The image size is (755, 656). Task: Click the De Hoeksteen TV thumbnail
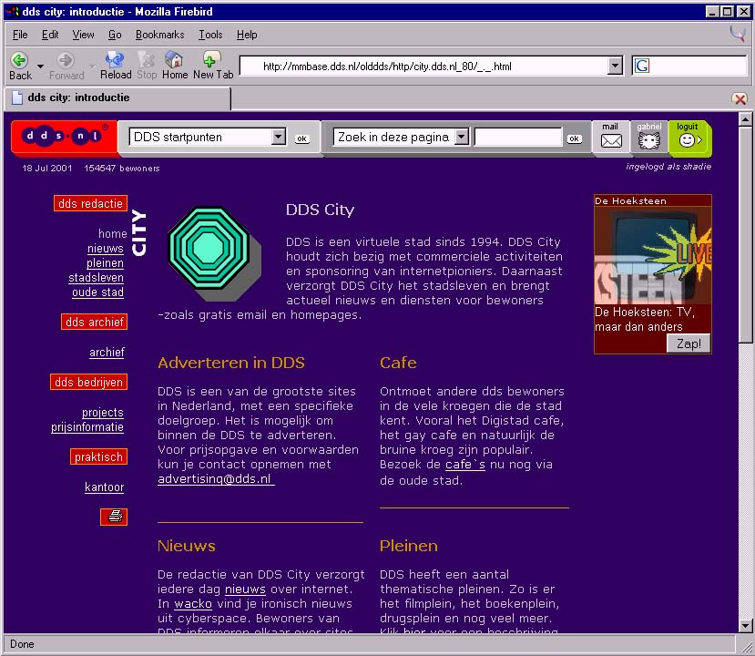click(652, 256)
